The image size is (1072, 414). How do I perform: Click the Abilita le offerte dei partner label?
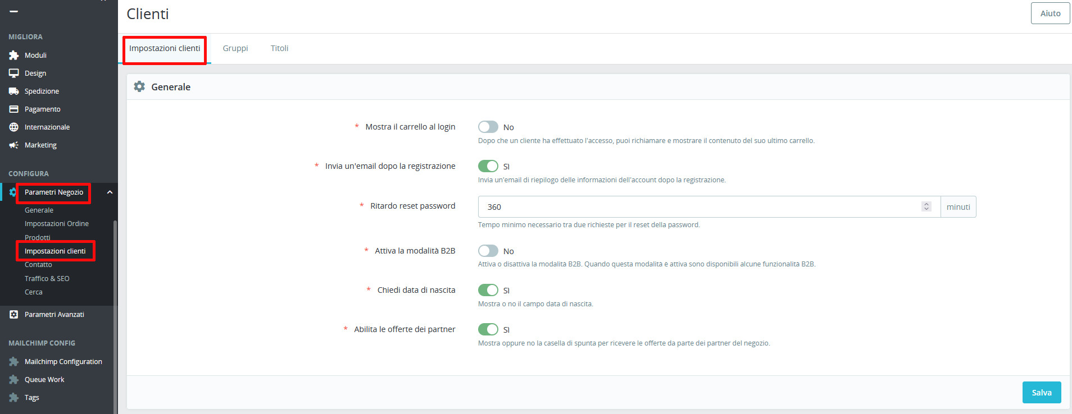click(405, 329)
